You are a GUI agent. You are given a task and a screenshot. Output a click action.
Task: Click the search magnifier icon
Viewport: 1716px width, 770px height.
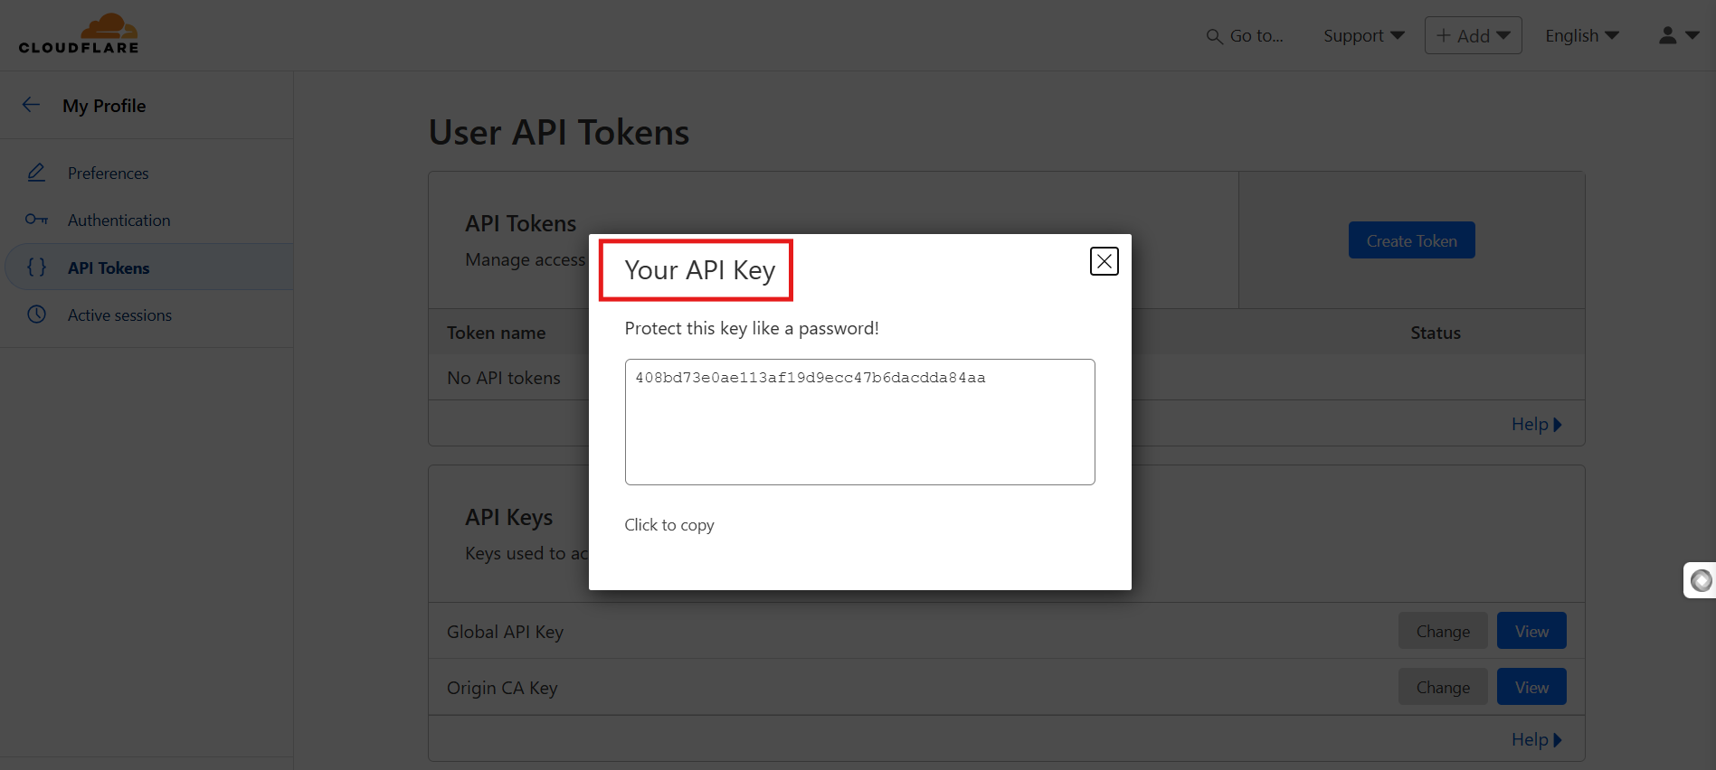(1214, 36)
